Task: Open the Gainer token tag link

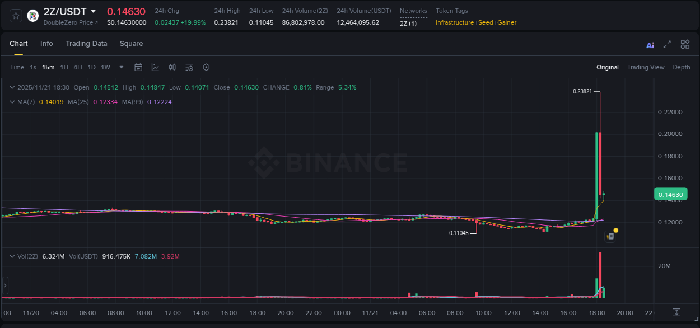Action: coord(507,22)
